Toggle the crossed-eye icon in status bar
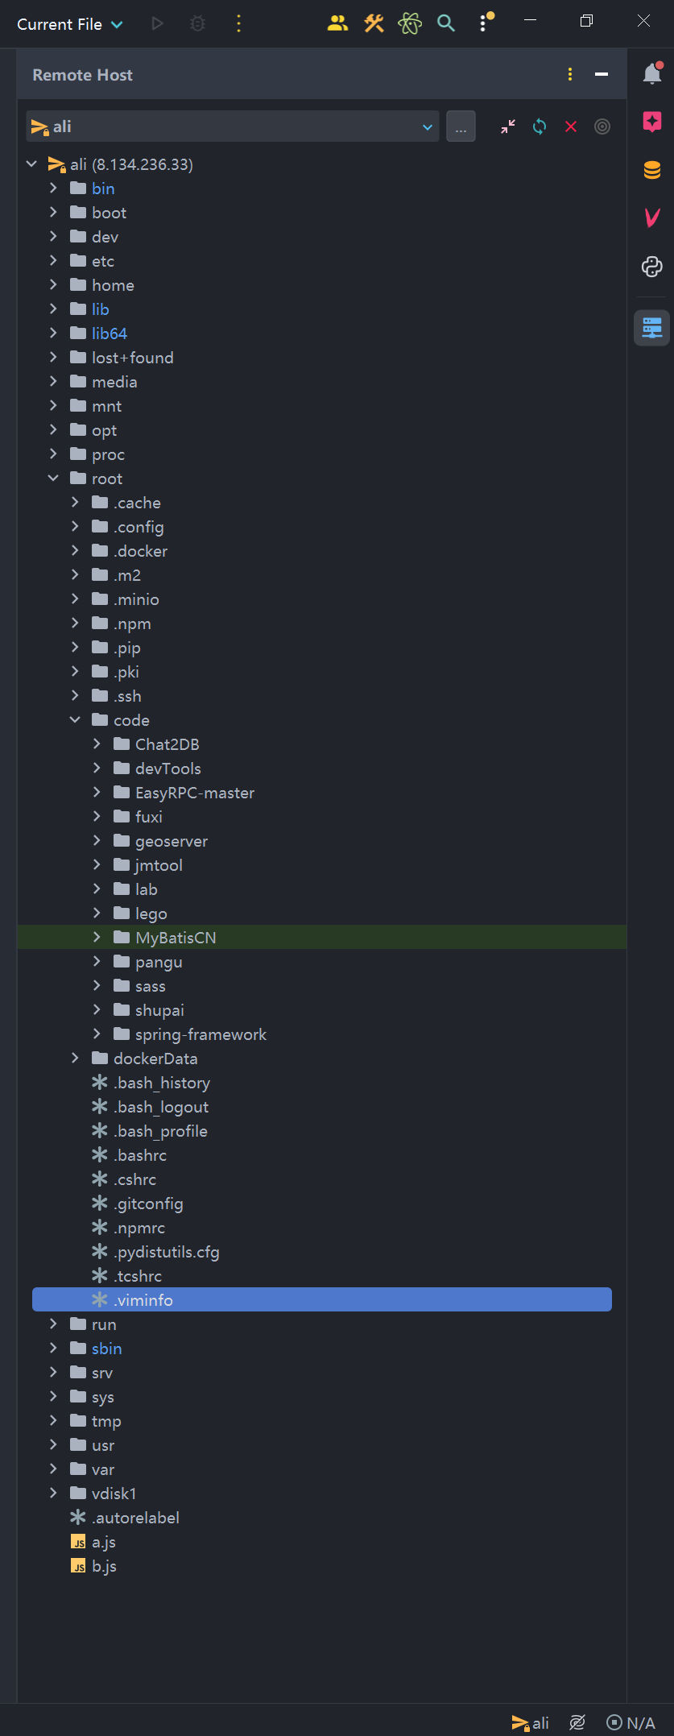674x1736 pixels. tap(577, 1722)
